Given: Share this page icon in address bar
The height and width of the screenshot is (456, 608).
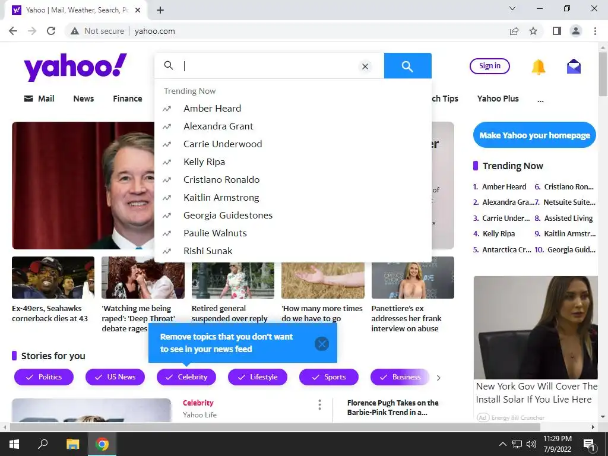Looking at the screenshot, I should pyautogui.click(x=514, y=31).
